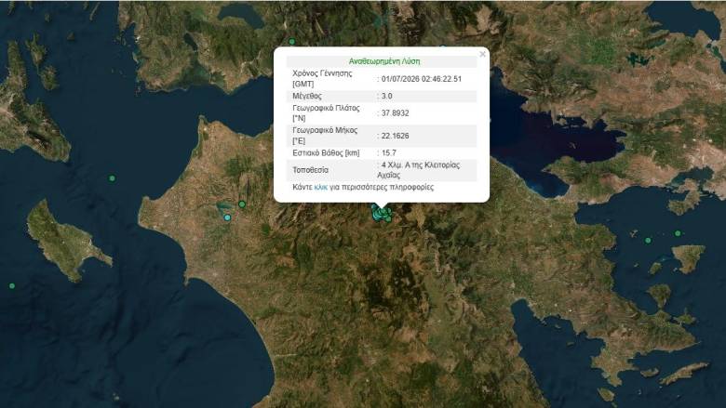This screenshot has width=726, height=408.
Task: Select the earthquake marker cluster under the popup pointer
Action: (382, 214)
